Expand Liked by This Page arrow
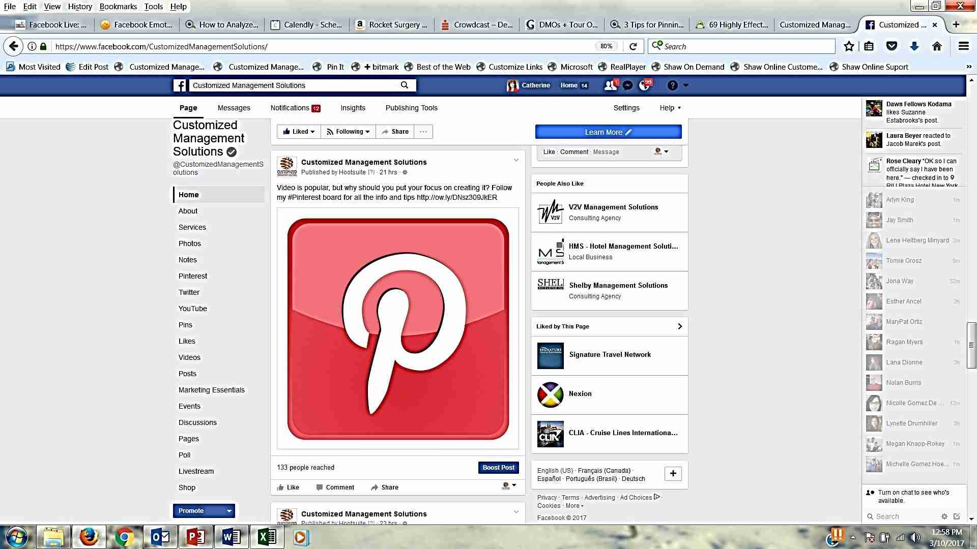The image size is (977, 549). [680, 326]
